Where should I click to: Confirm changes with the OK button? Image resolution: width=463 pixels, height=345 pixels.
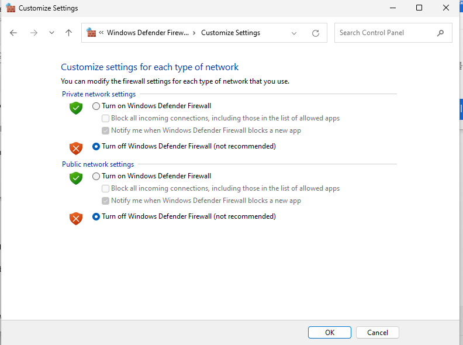pos(330,333)
